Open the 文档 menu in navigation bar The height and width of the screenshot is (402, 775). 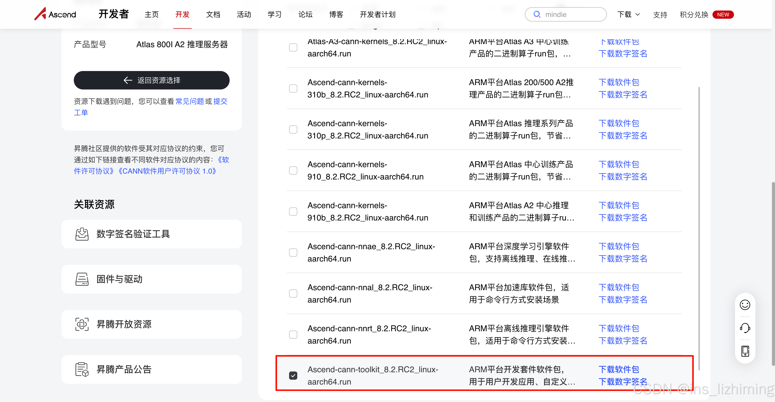pos(213,14)
